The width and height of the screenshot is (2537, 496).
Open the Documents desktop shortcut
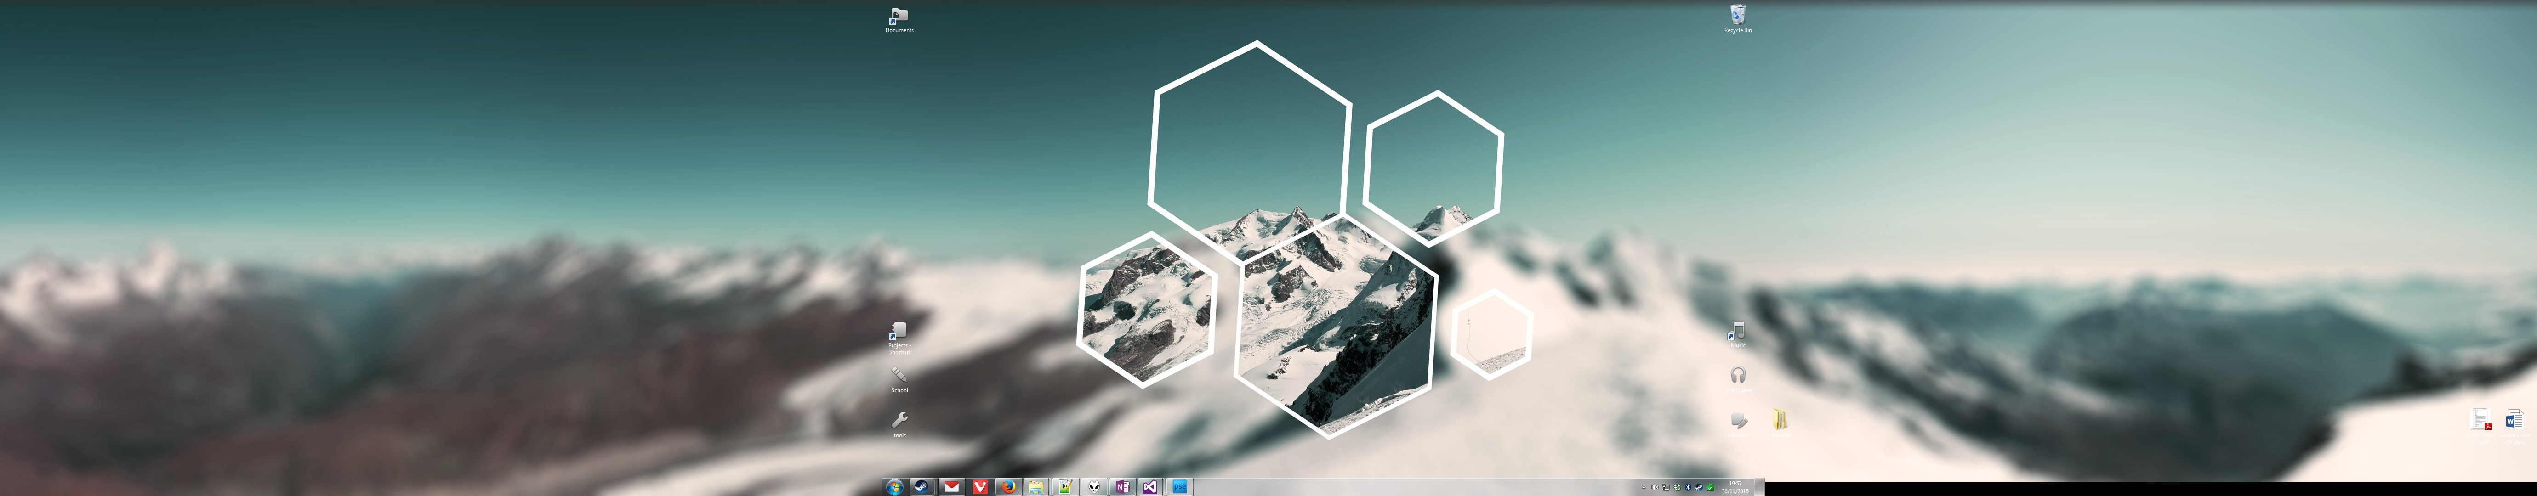[x=899, y=20]
